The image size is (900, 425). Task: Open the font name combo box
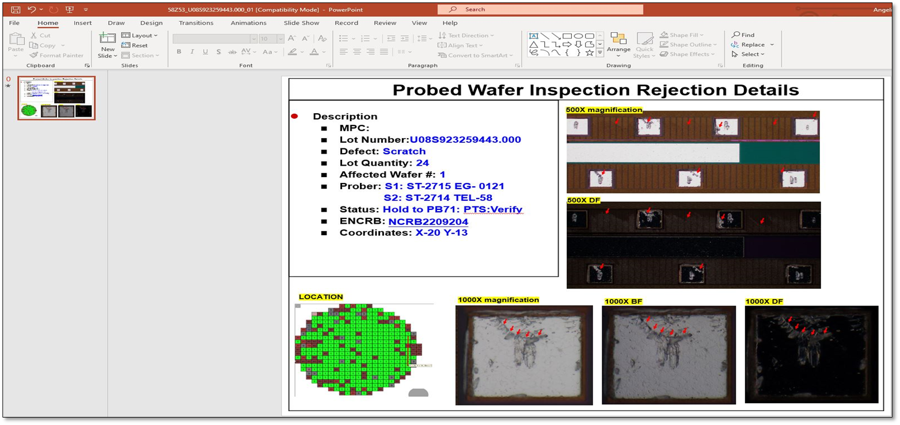(215, 39)
